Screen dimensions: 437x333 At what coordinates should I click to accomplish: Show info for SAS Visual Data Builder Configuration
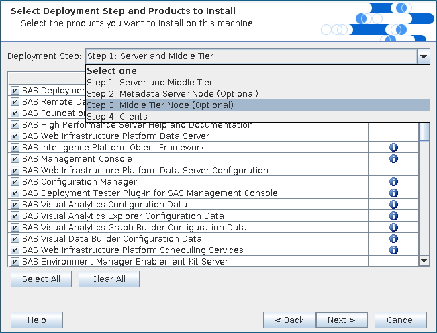[393, 239]
